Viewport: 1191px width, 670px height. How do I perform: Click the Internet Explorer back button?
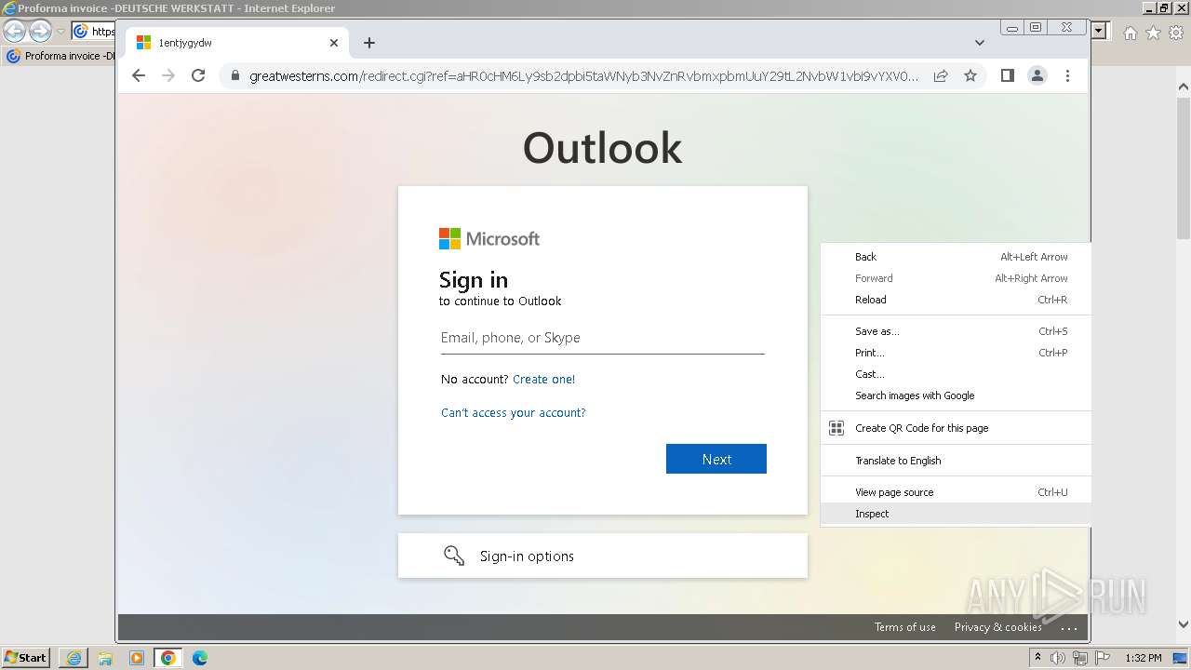coord(15,32)
